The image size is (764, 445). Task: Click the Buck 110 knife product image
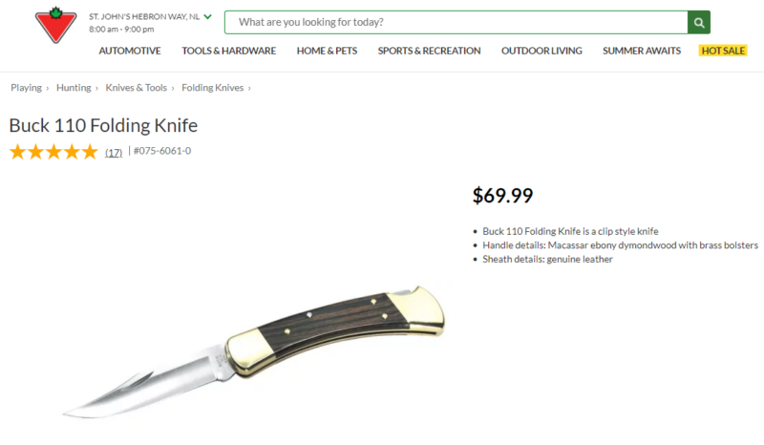(x=253, y=352)
